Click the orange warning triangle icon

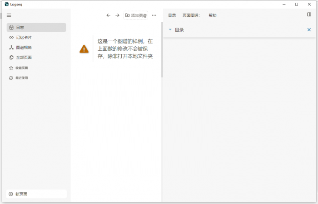point(84,49)
